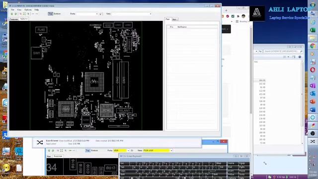Open the media player icon in the taskbar

[x=313, y=54]
